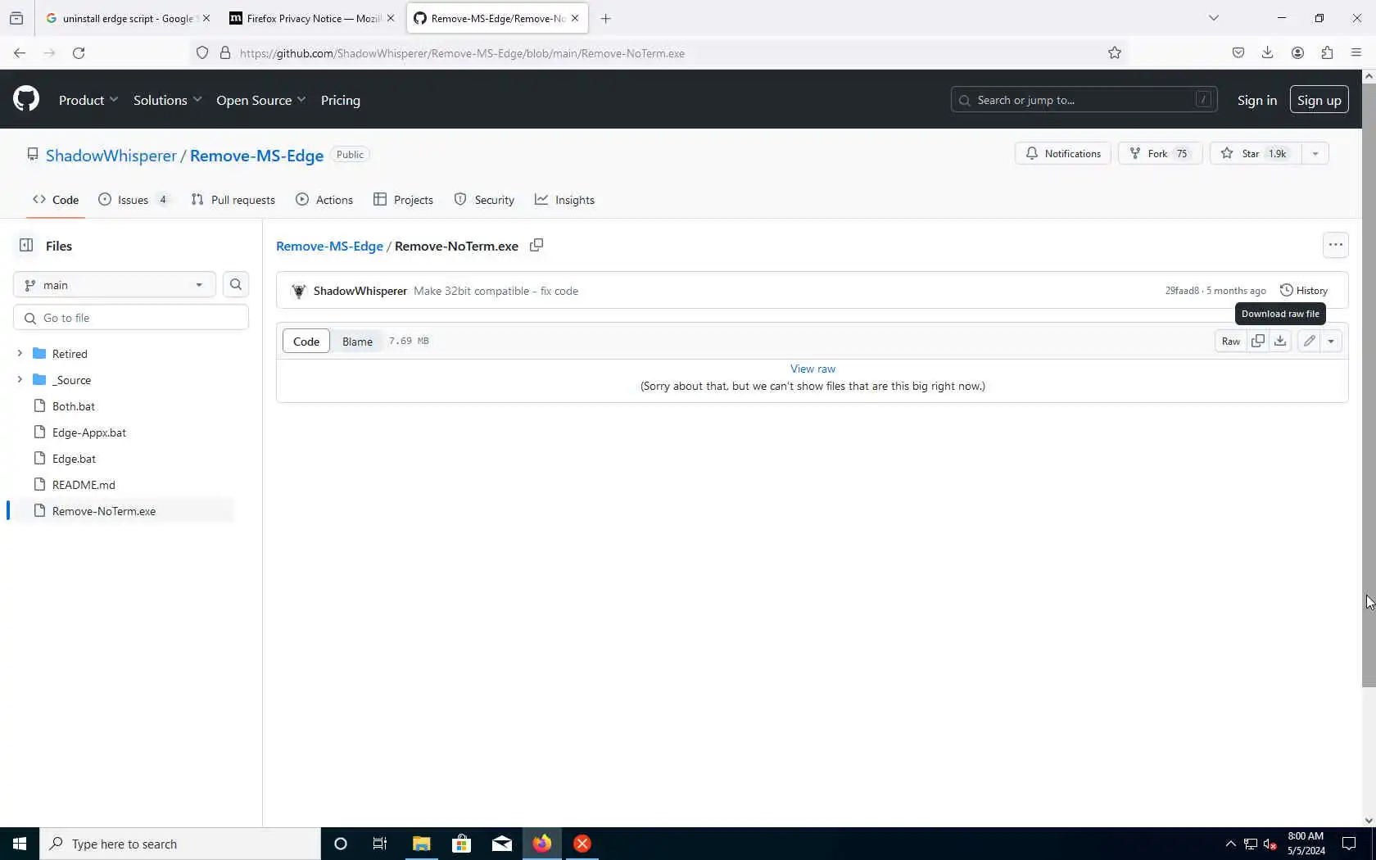Star the Remove-MS-Edge repository
The image size is (1376, 860).
(1256, 153)
